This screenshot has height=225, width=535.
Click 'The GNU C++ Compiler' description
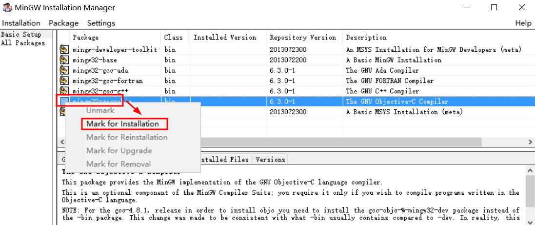(382, 91)
